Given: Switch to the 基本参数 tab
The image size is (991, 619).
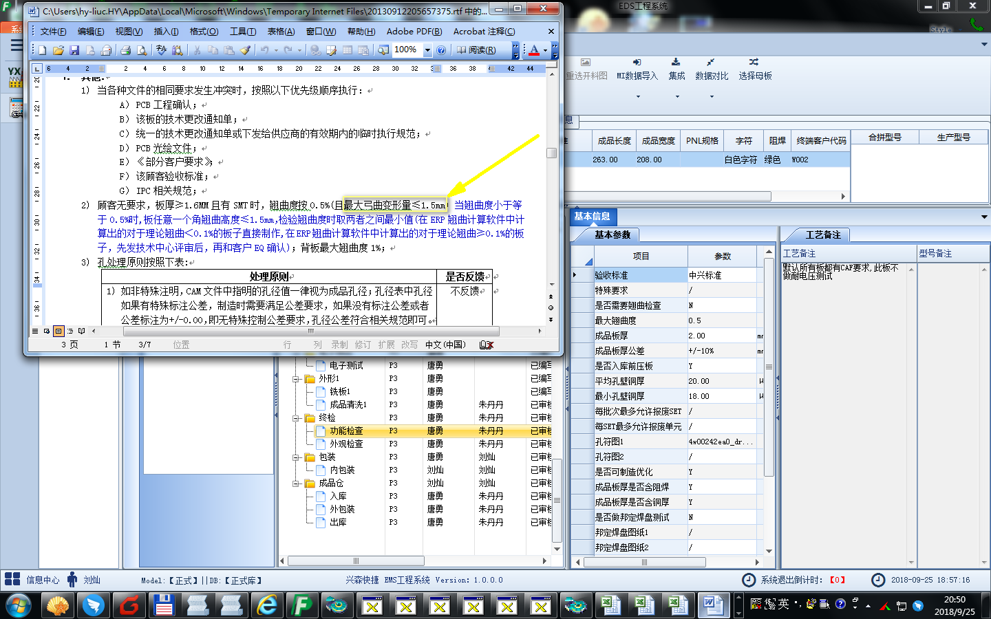Looking at the screenshot, I should (x=612, y=235).
